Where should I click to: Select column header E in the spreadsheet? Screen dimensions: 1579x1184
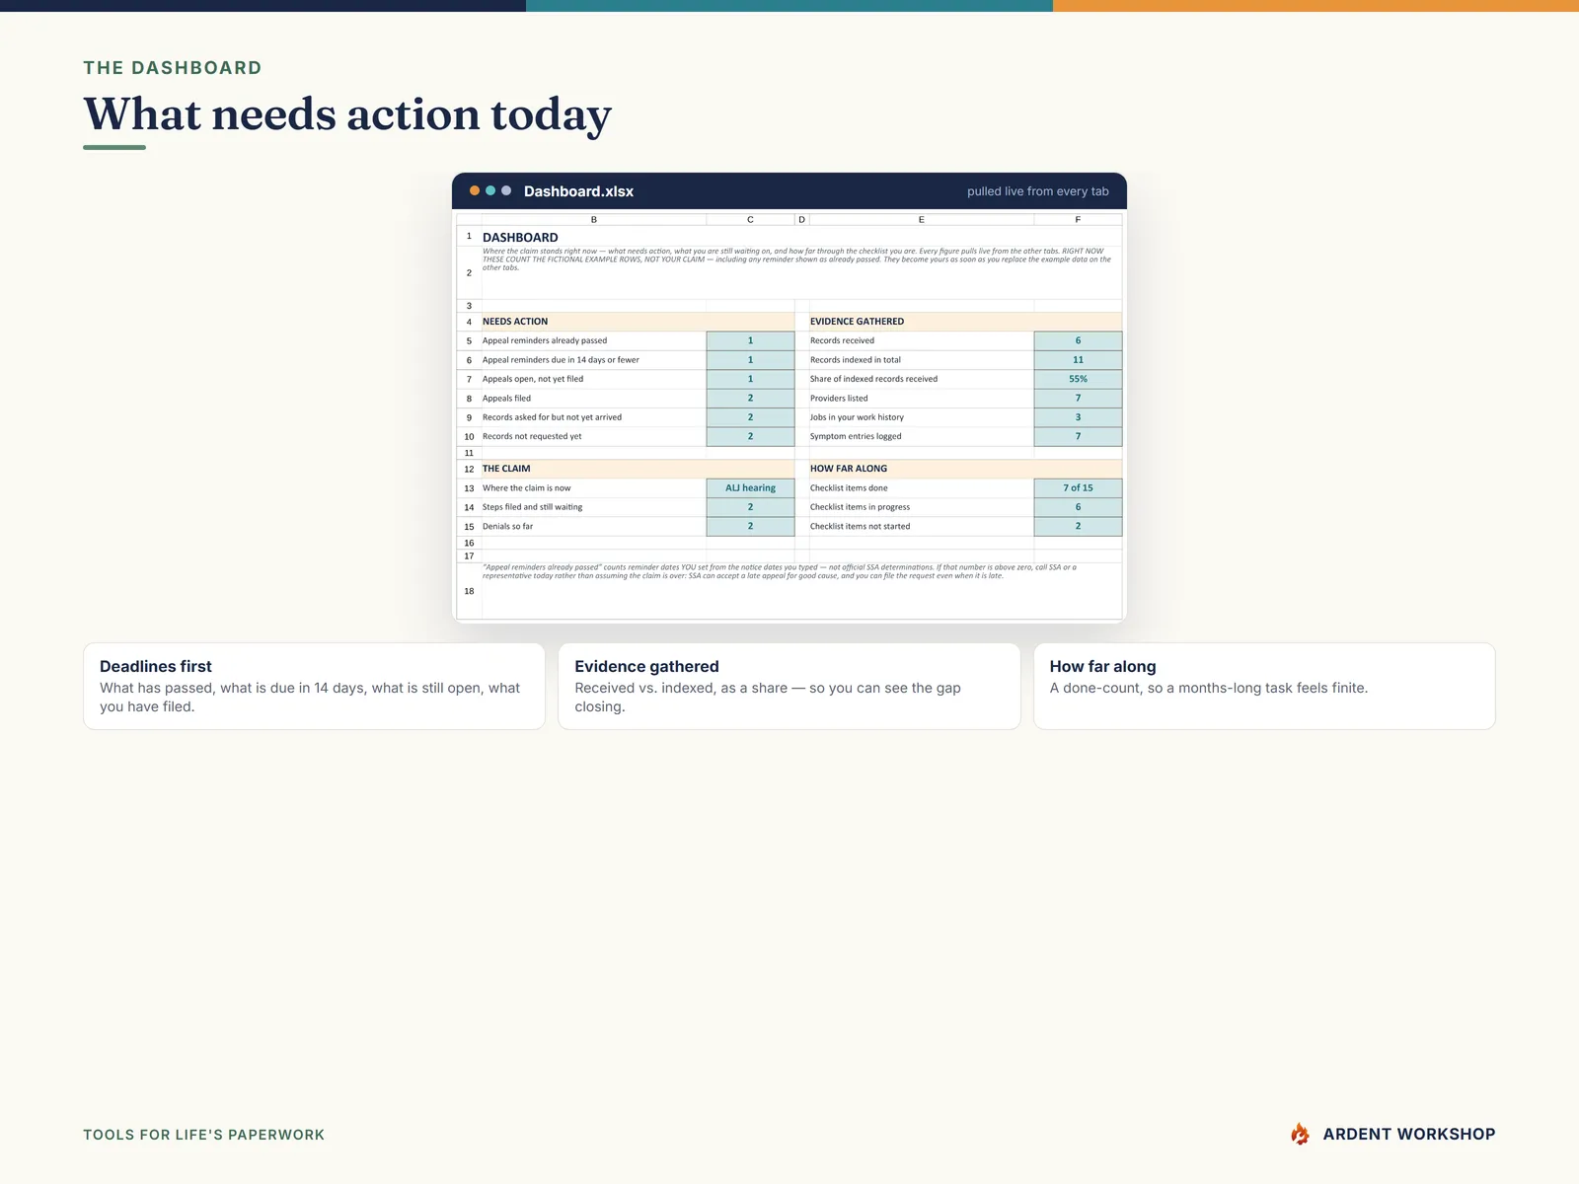pyautogui.click(x=922, y=220)
